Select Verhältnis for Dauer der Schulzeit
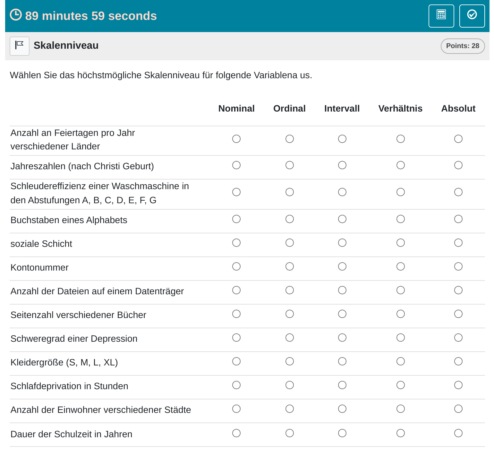The image size is (494, 452). (x=400, y=433)
